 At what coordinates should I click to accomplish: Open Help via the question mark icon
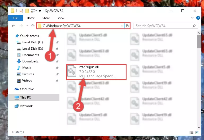[198, 18]
